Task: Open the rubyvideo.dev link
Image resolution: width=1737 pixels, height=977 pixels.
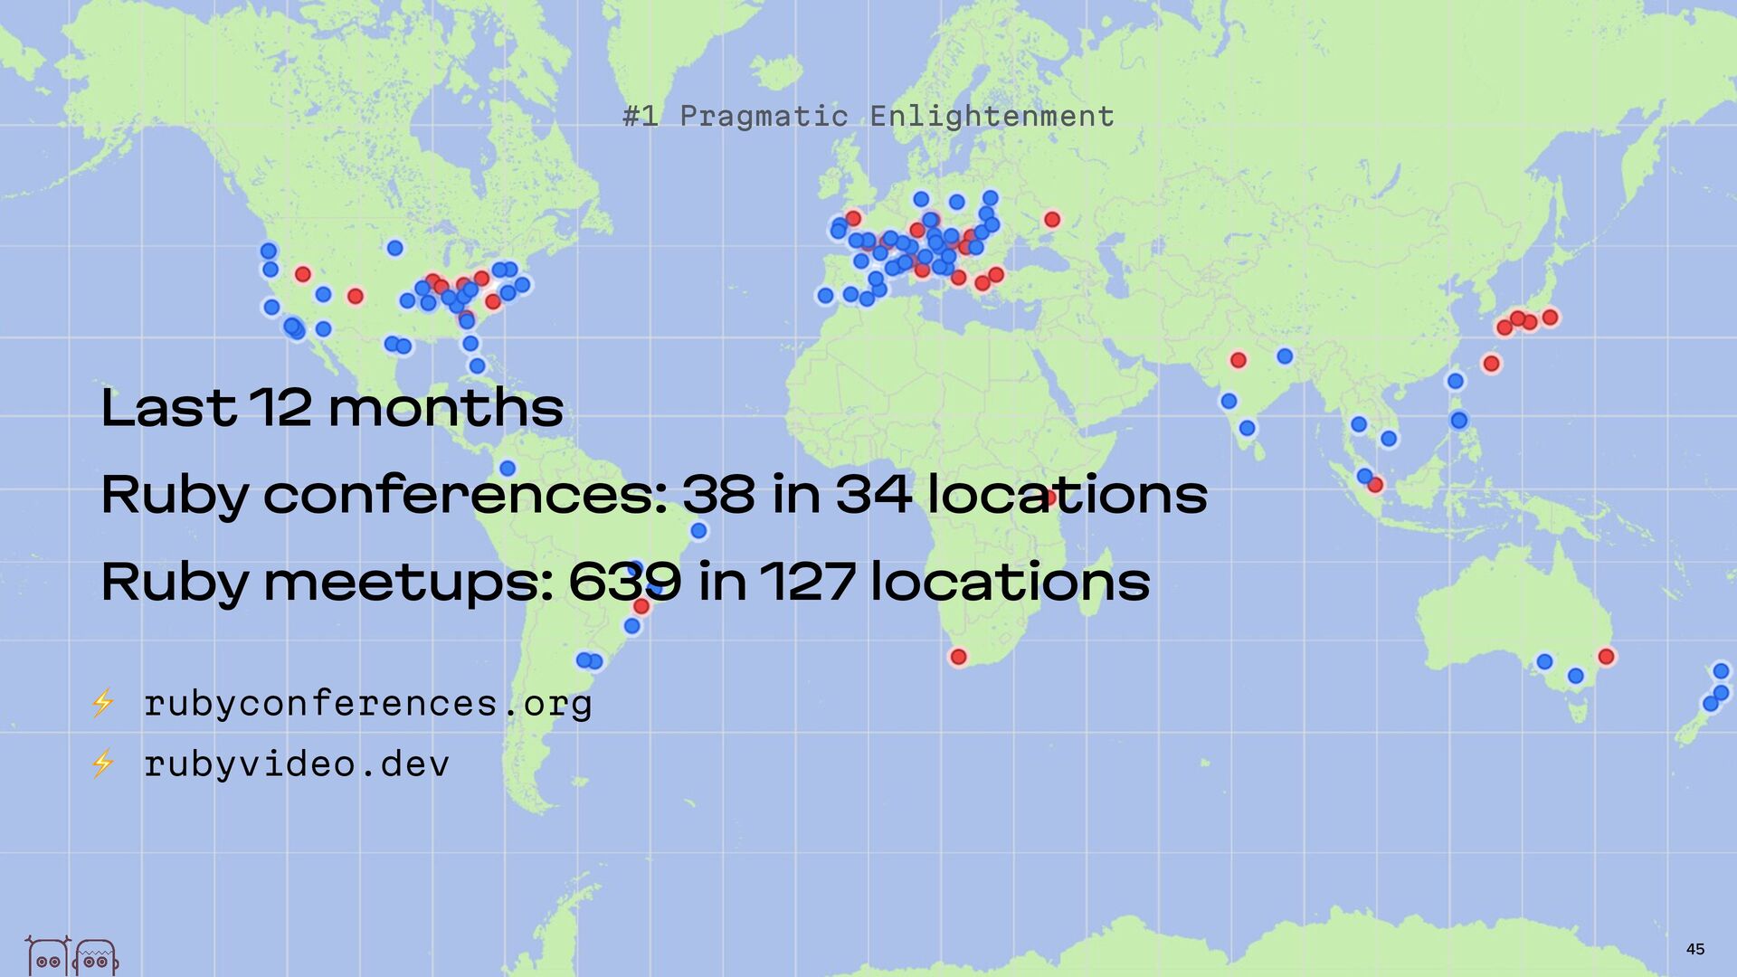Action: (x=296, y=764)
